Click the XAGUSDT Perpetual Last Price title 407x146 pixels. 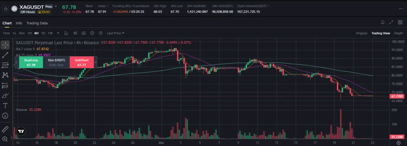(57, 43)
